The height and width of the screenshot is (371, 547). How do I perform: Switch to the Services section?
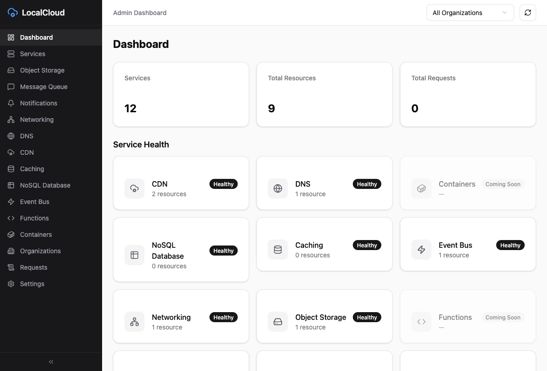click(32, 54)
